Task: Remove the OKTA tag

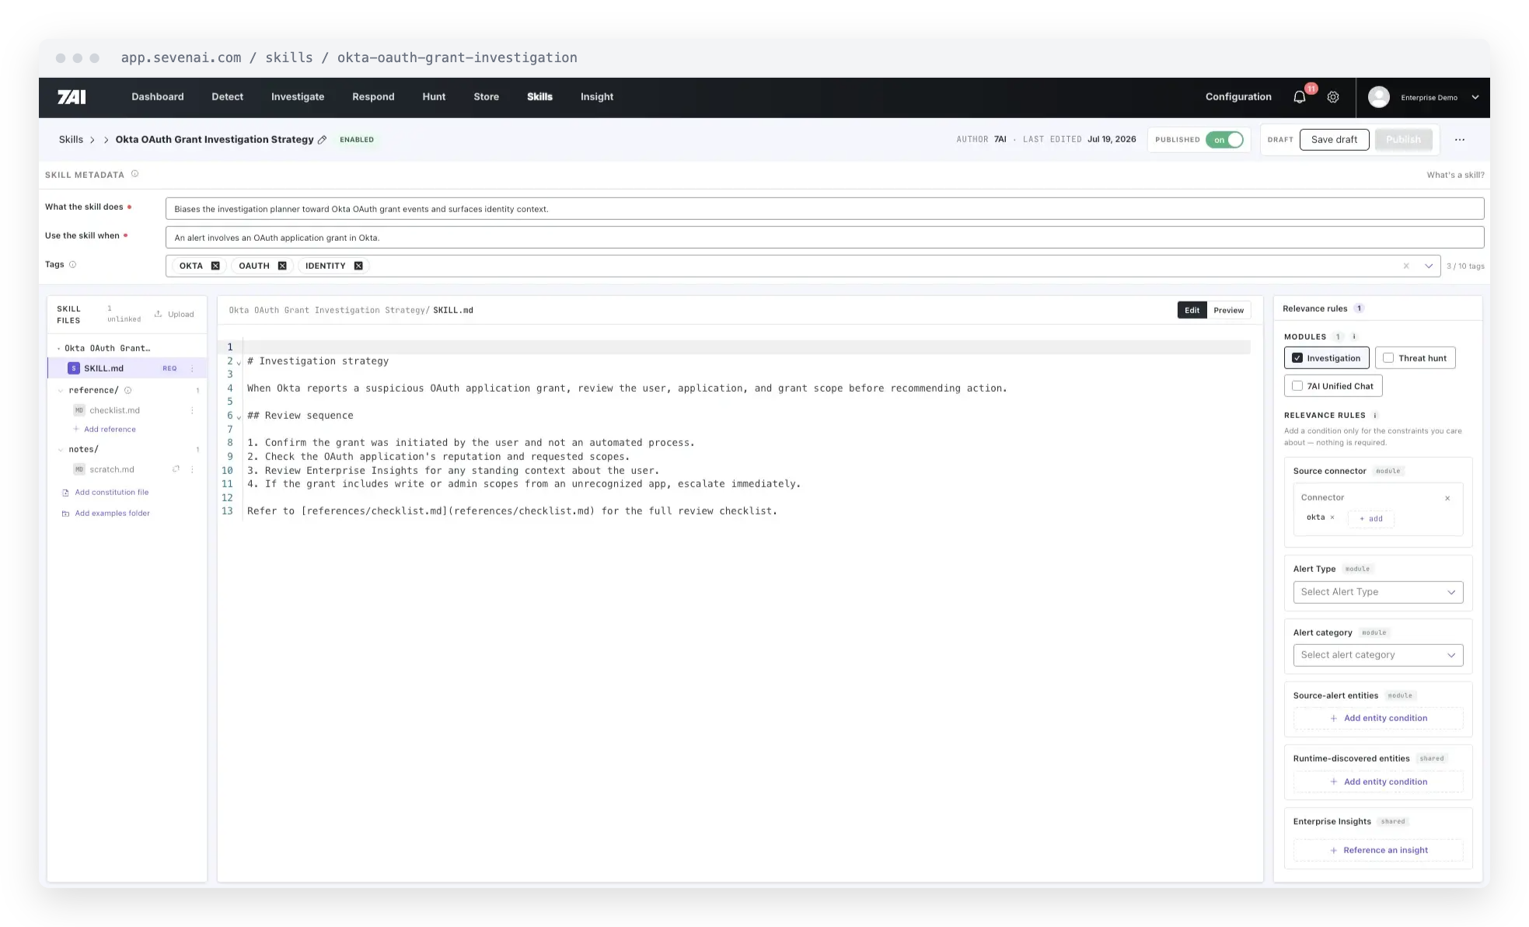Action: pyautogui.click(x=215, y=266)
